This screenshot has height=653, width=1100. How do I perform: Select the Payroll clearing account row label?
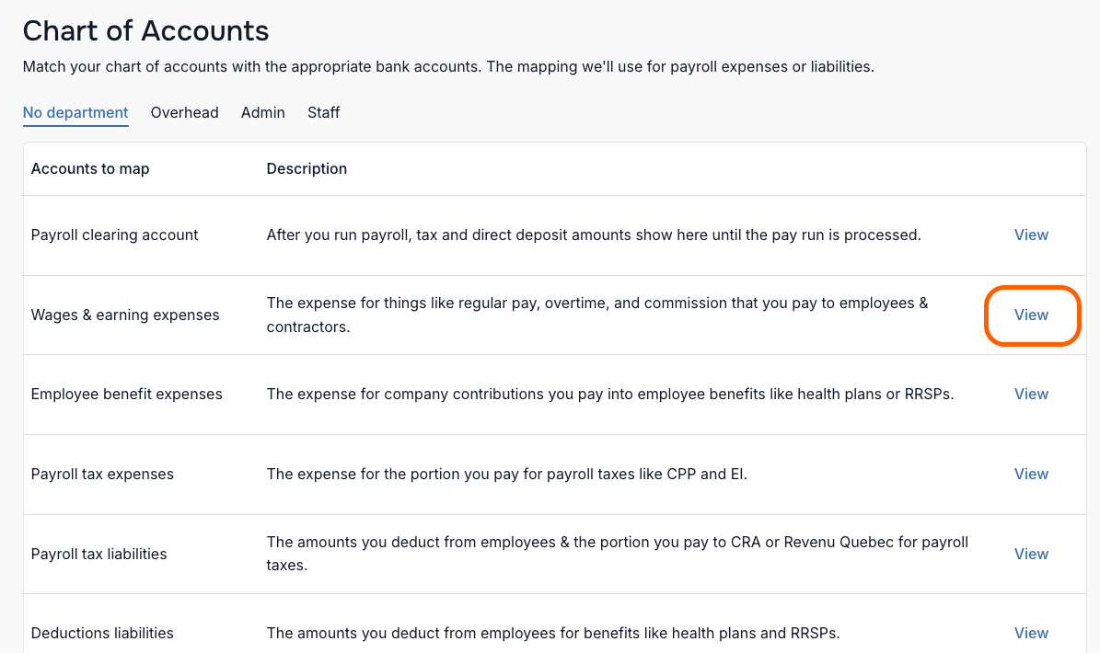[114, 235]
